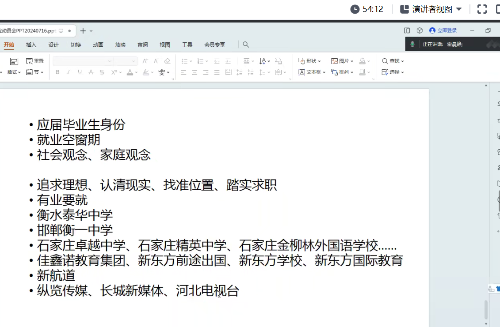Toggle underline formatting
The height and width of the screenshot is (327, 500).
click(x=79, y=72)
